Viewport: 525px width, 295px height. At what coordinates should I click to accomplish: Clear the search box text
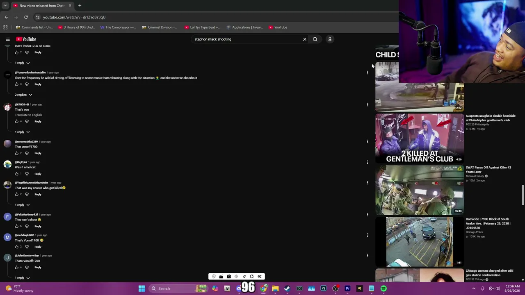click(x=305, y=39)
